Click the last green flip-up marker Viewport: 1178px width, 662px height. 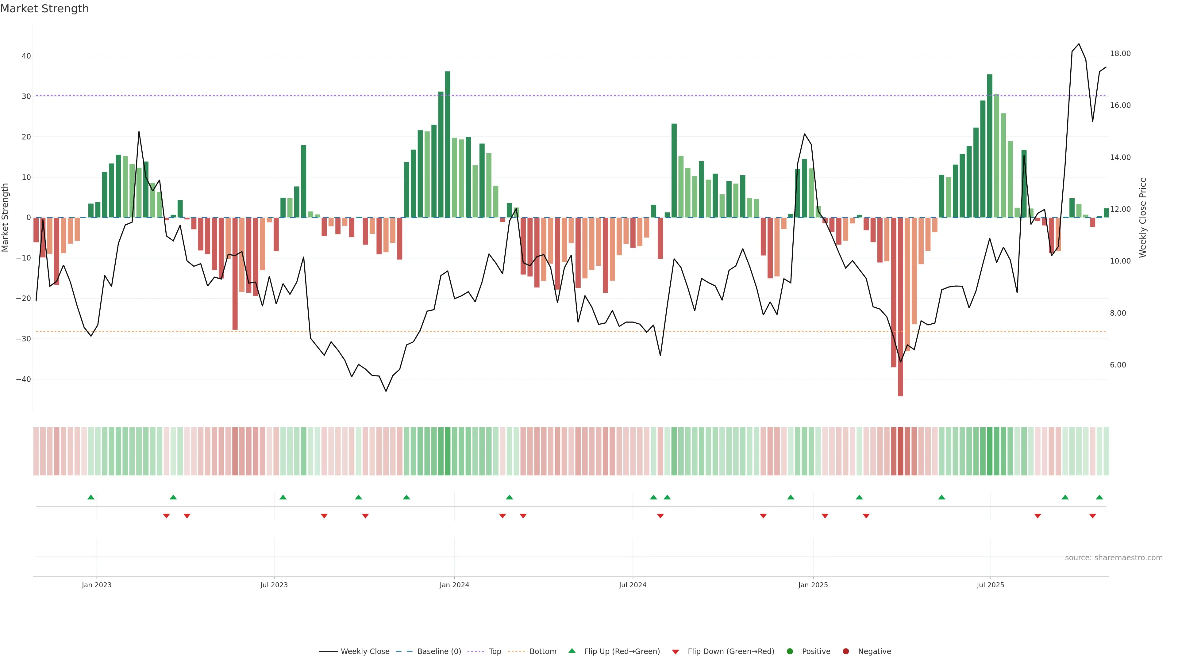[1099, 497]
